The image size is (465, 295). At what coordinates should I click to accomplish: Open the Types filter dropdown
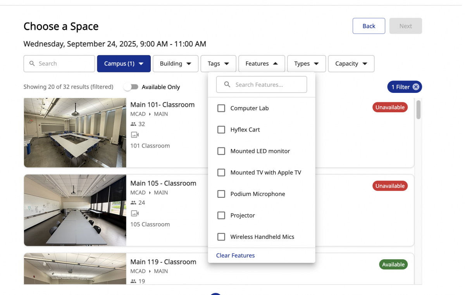coord(307,63)
